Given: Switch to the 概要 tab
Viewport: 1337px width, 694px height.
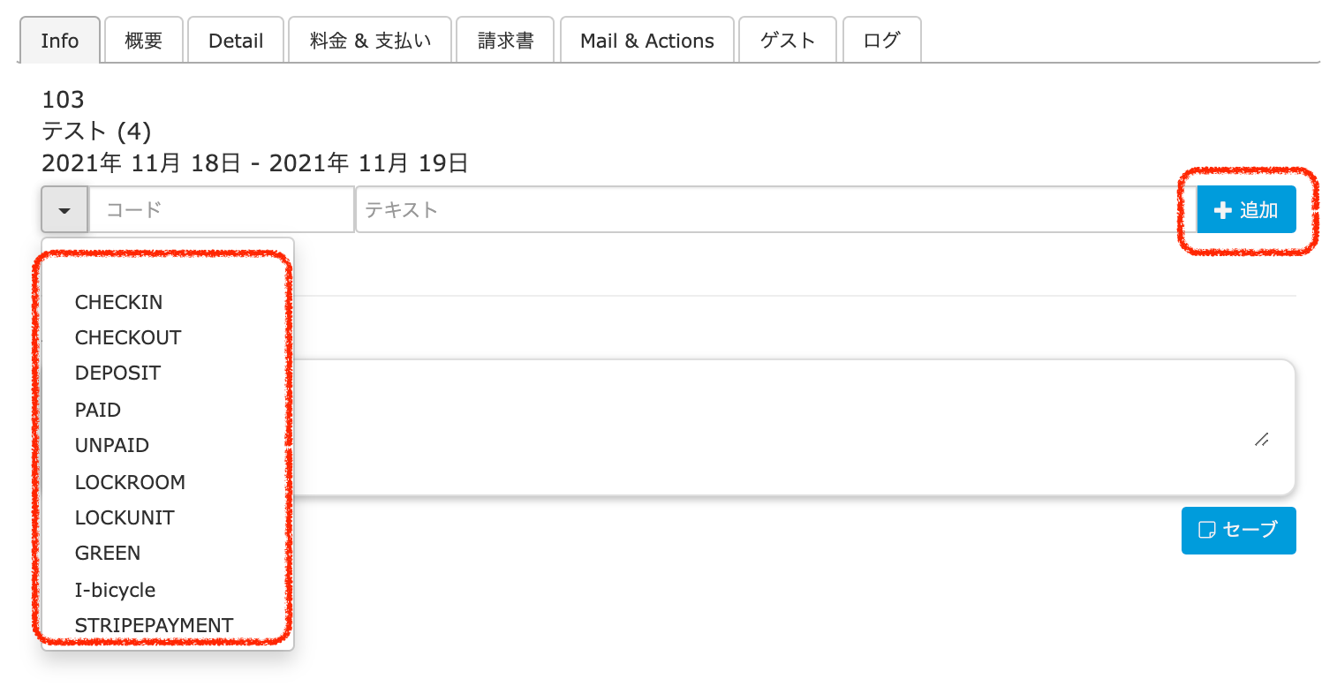Looking at the screenshot, I should pos(143,41).
